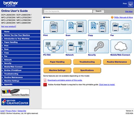Focus the keyword search input field
134x115 pixels.
pyautogui.click(x=68, y=11)
